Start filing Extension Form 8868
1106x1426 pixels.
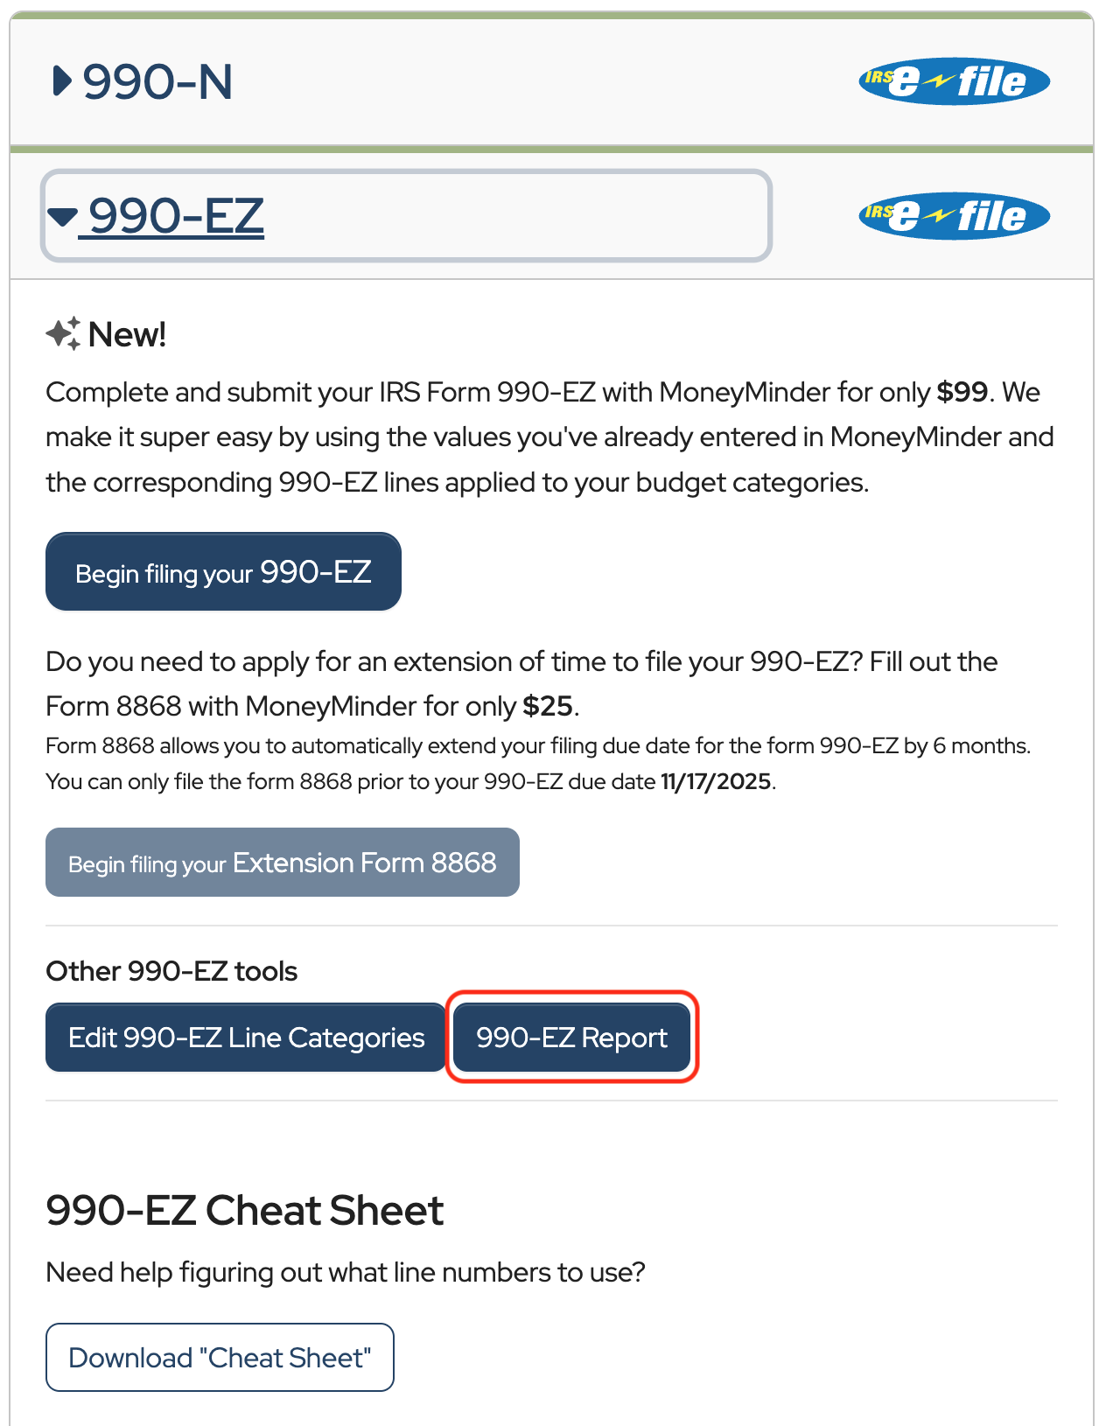point(282,863)
